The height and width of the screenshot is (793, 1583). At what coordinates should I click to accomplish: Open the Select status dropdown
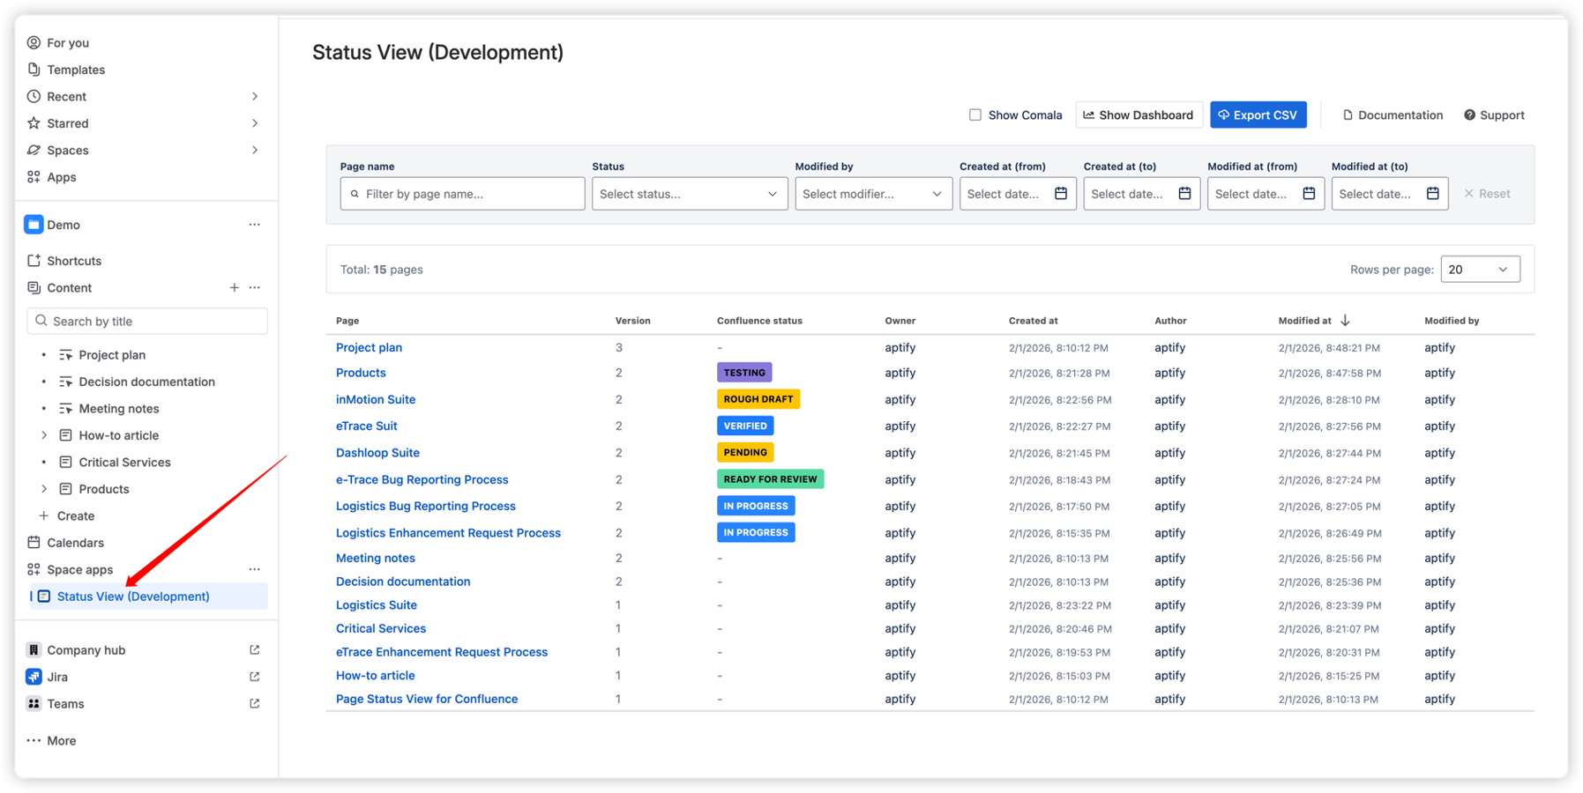point(690,194)
